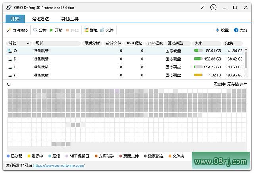Click the MFT 保留区 legend dot
The height and width of the screenshot is (173, 254).
tap(67, 156)
